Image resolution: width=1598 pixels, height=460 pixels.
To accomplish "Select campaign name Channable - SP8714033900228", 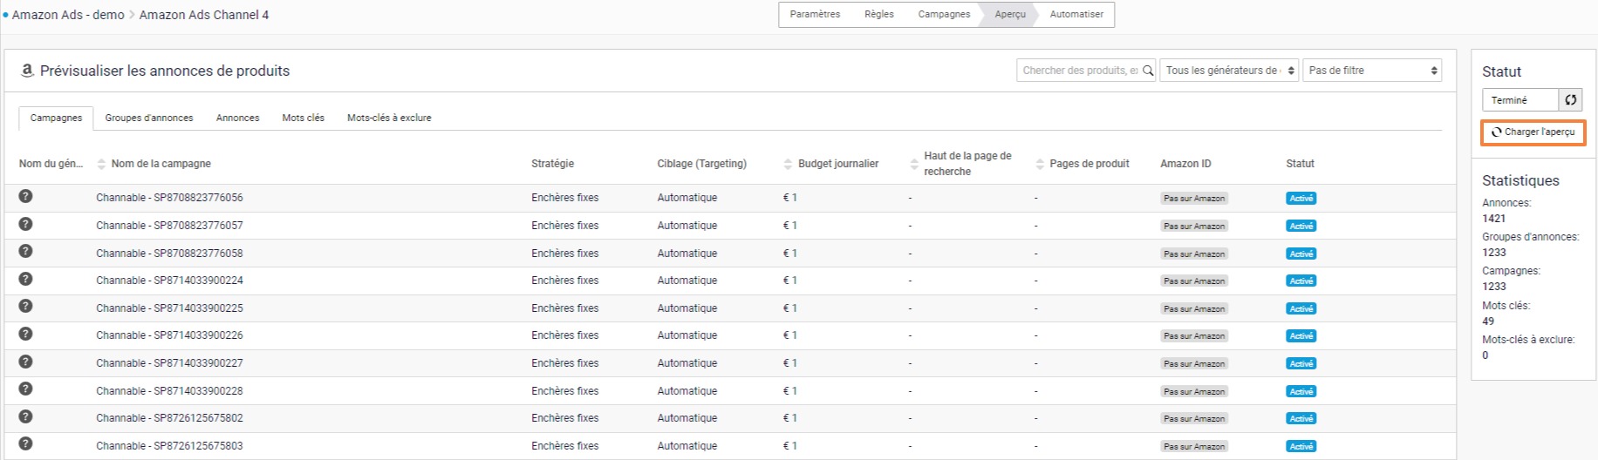I will [169, 391].
